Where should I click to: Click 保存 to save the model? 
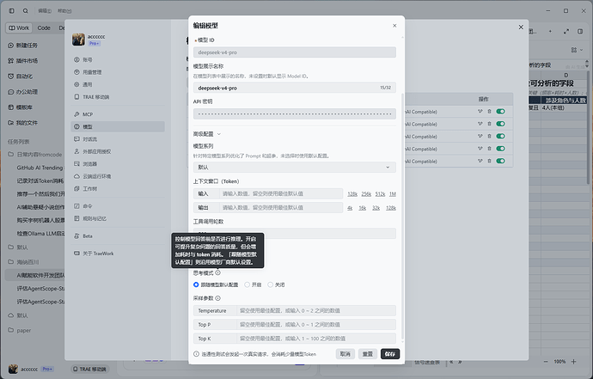390,354
